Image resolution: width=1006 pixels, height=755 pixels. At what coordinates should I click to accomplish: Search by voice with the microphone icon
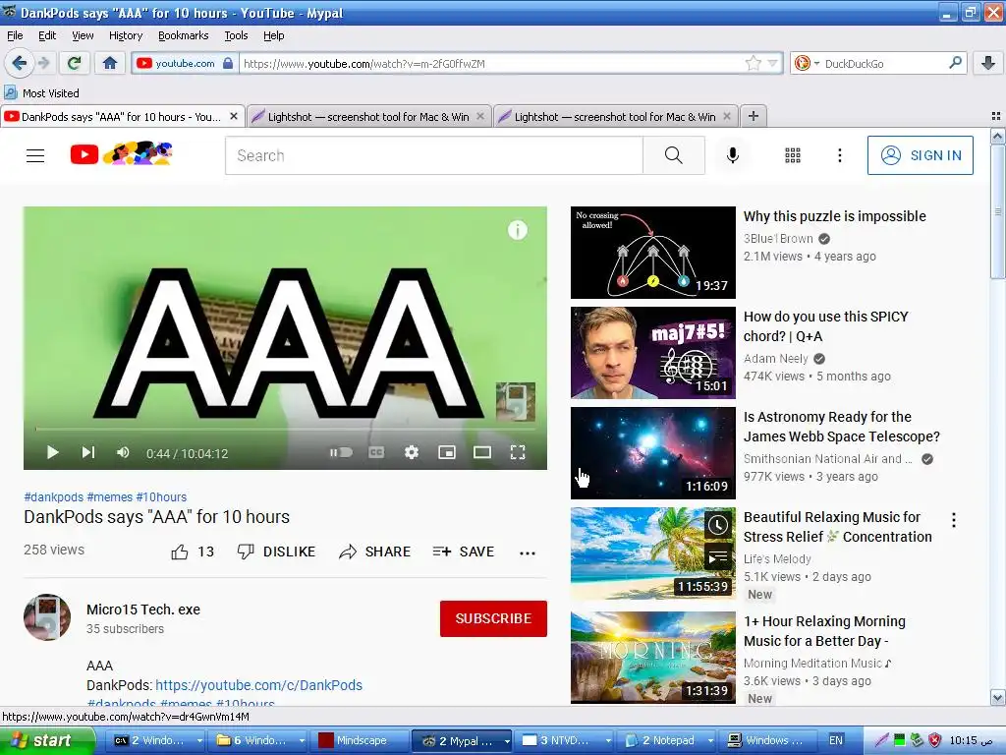tap(733, 155)
